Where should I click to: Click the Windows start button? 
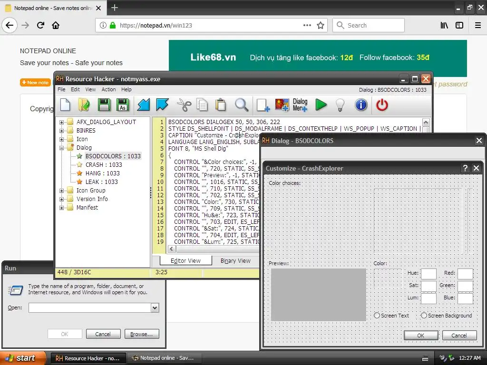23,358
